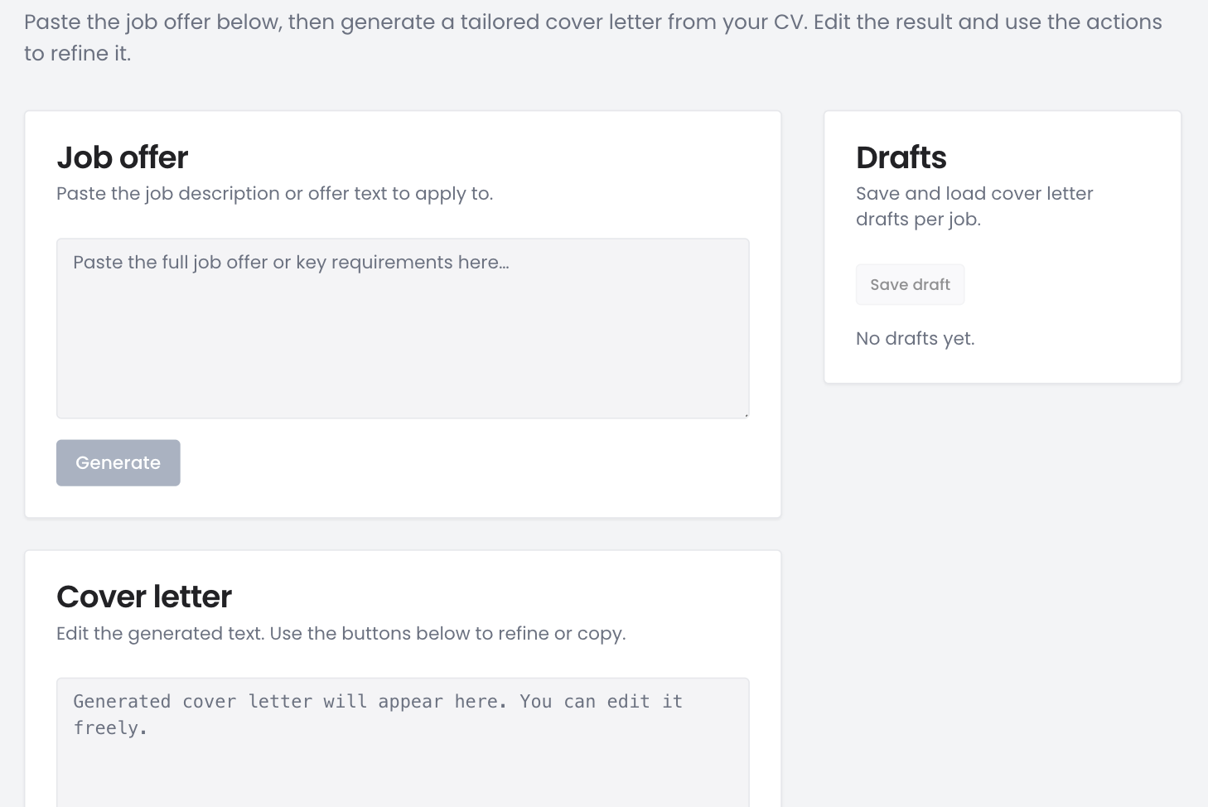The height and width of the screenshot is (807, 1208).
Task: Click the Generate button to create cover letter
Action: (x=118, y=462)
